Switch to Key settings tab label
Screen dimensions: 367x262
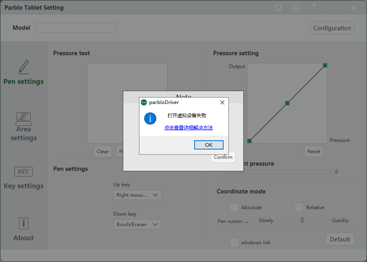point(24,186)
